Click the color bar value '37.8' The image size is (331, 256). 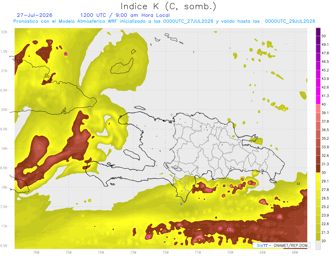point(325,122)
